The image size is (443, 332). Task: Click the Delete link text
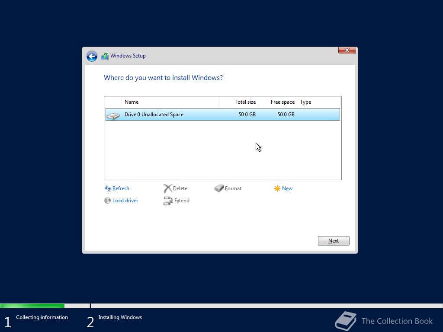[x=180, y=188]
